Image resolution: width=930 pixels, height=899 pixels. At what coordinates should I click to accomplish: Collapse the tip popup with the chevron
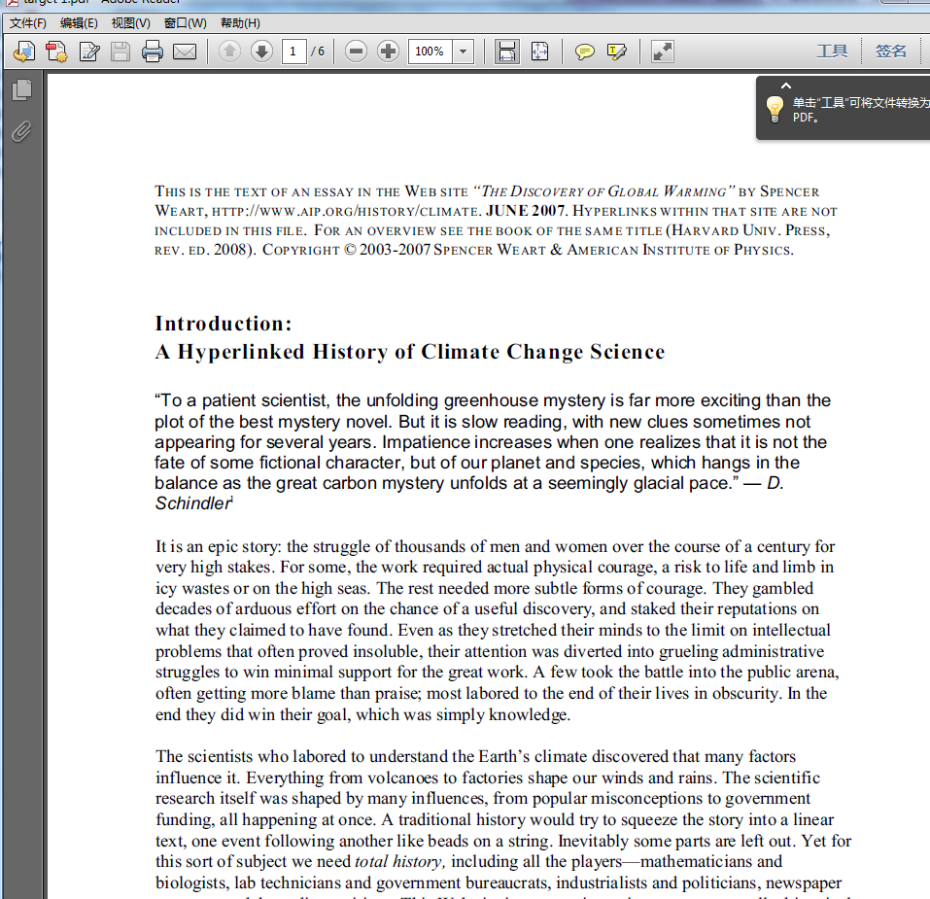(786, 86)
